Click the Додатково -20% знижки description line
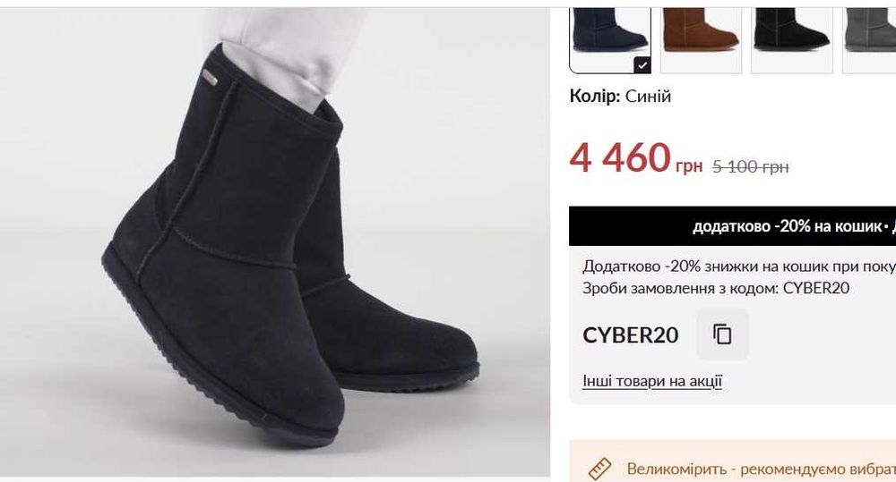896x482 pixels. [739, 266]
